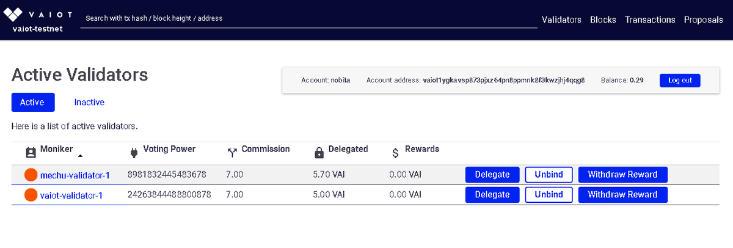Toggle Moniker sort arrow

[80, 156]
